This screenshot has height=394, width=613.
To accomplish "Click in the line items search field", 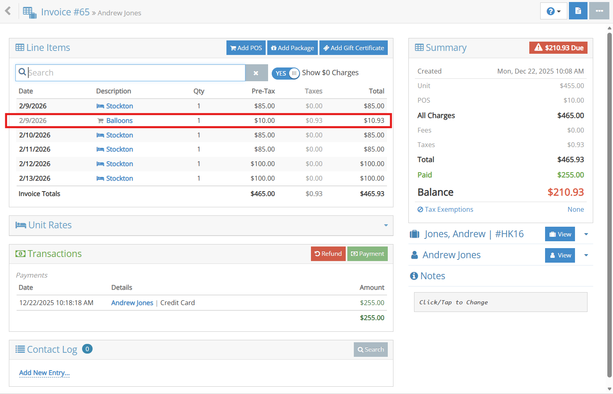I will pos(133,73).
